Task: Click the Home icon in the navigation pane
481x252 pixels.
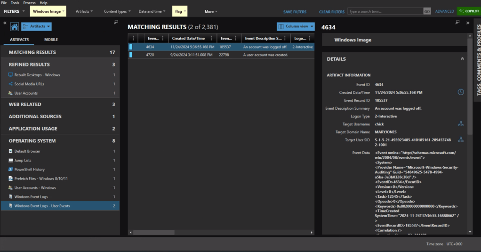Action: pos(14,27)
